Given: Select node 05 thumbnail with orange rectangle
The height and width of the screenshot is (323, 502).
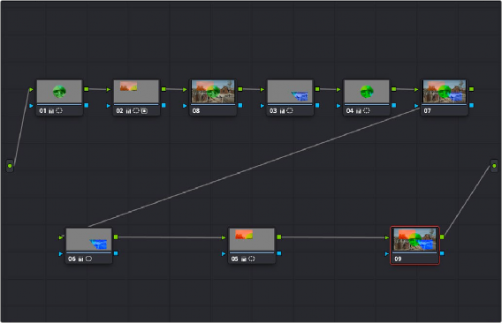Looking at the screenshot, I should point(252,239).
